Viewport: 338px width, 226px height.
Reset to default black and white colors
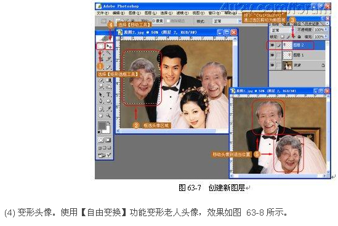pyautogui.click(x=99, y=132)
